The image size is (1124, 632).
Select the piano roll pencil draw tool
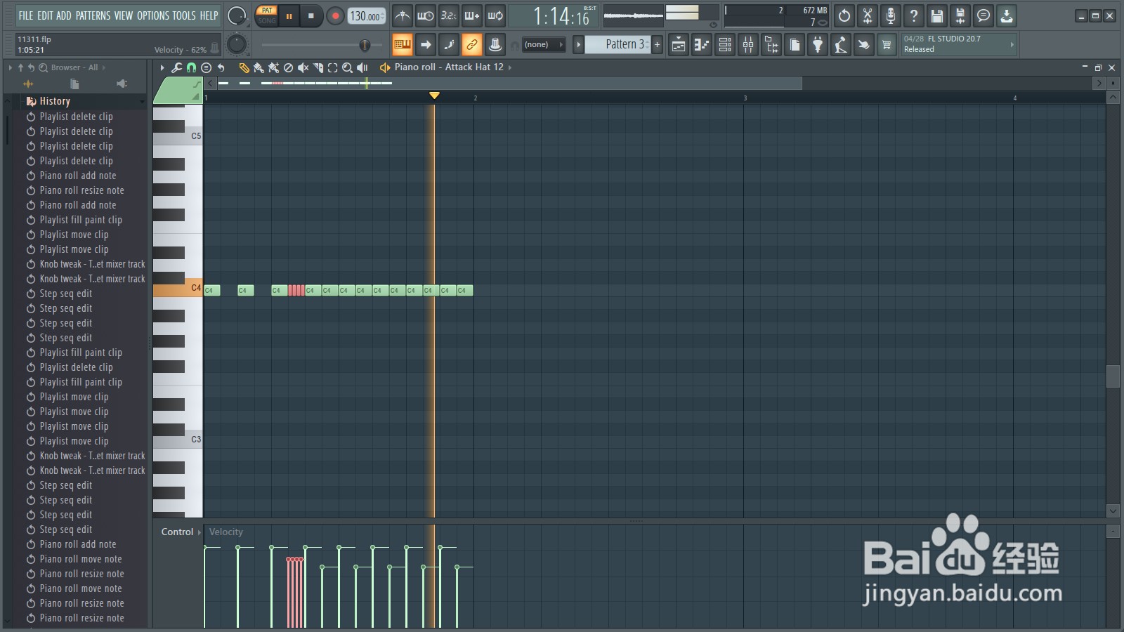[x=244, y=67]
